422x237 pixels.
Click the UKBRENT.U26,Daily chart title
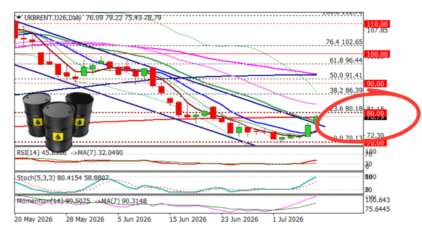tap(52, 18)
